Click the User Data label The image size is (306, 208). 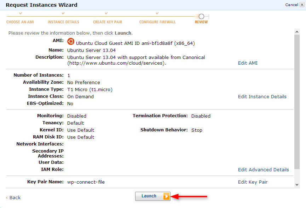click(x=51, y=162)
